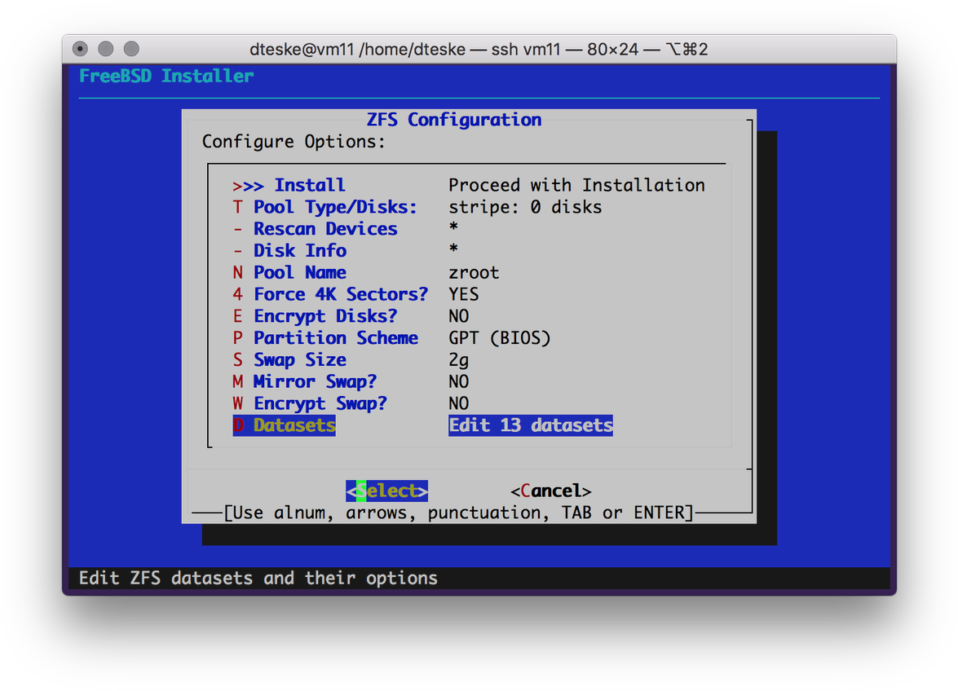The height and width of the screenshot is (691, 958).
Task: Open the Partition Scheme setting
Action: [335, 338]
